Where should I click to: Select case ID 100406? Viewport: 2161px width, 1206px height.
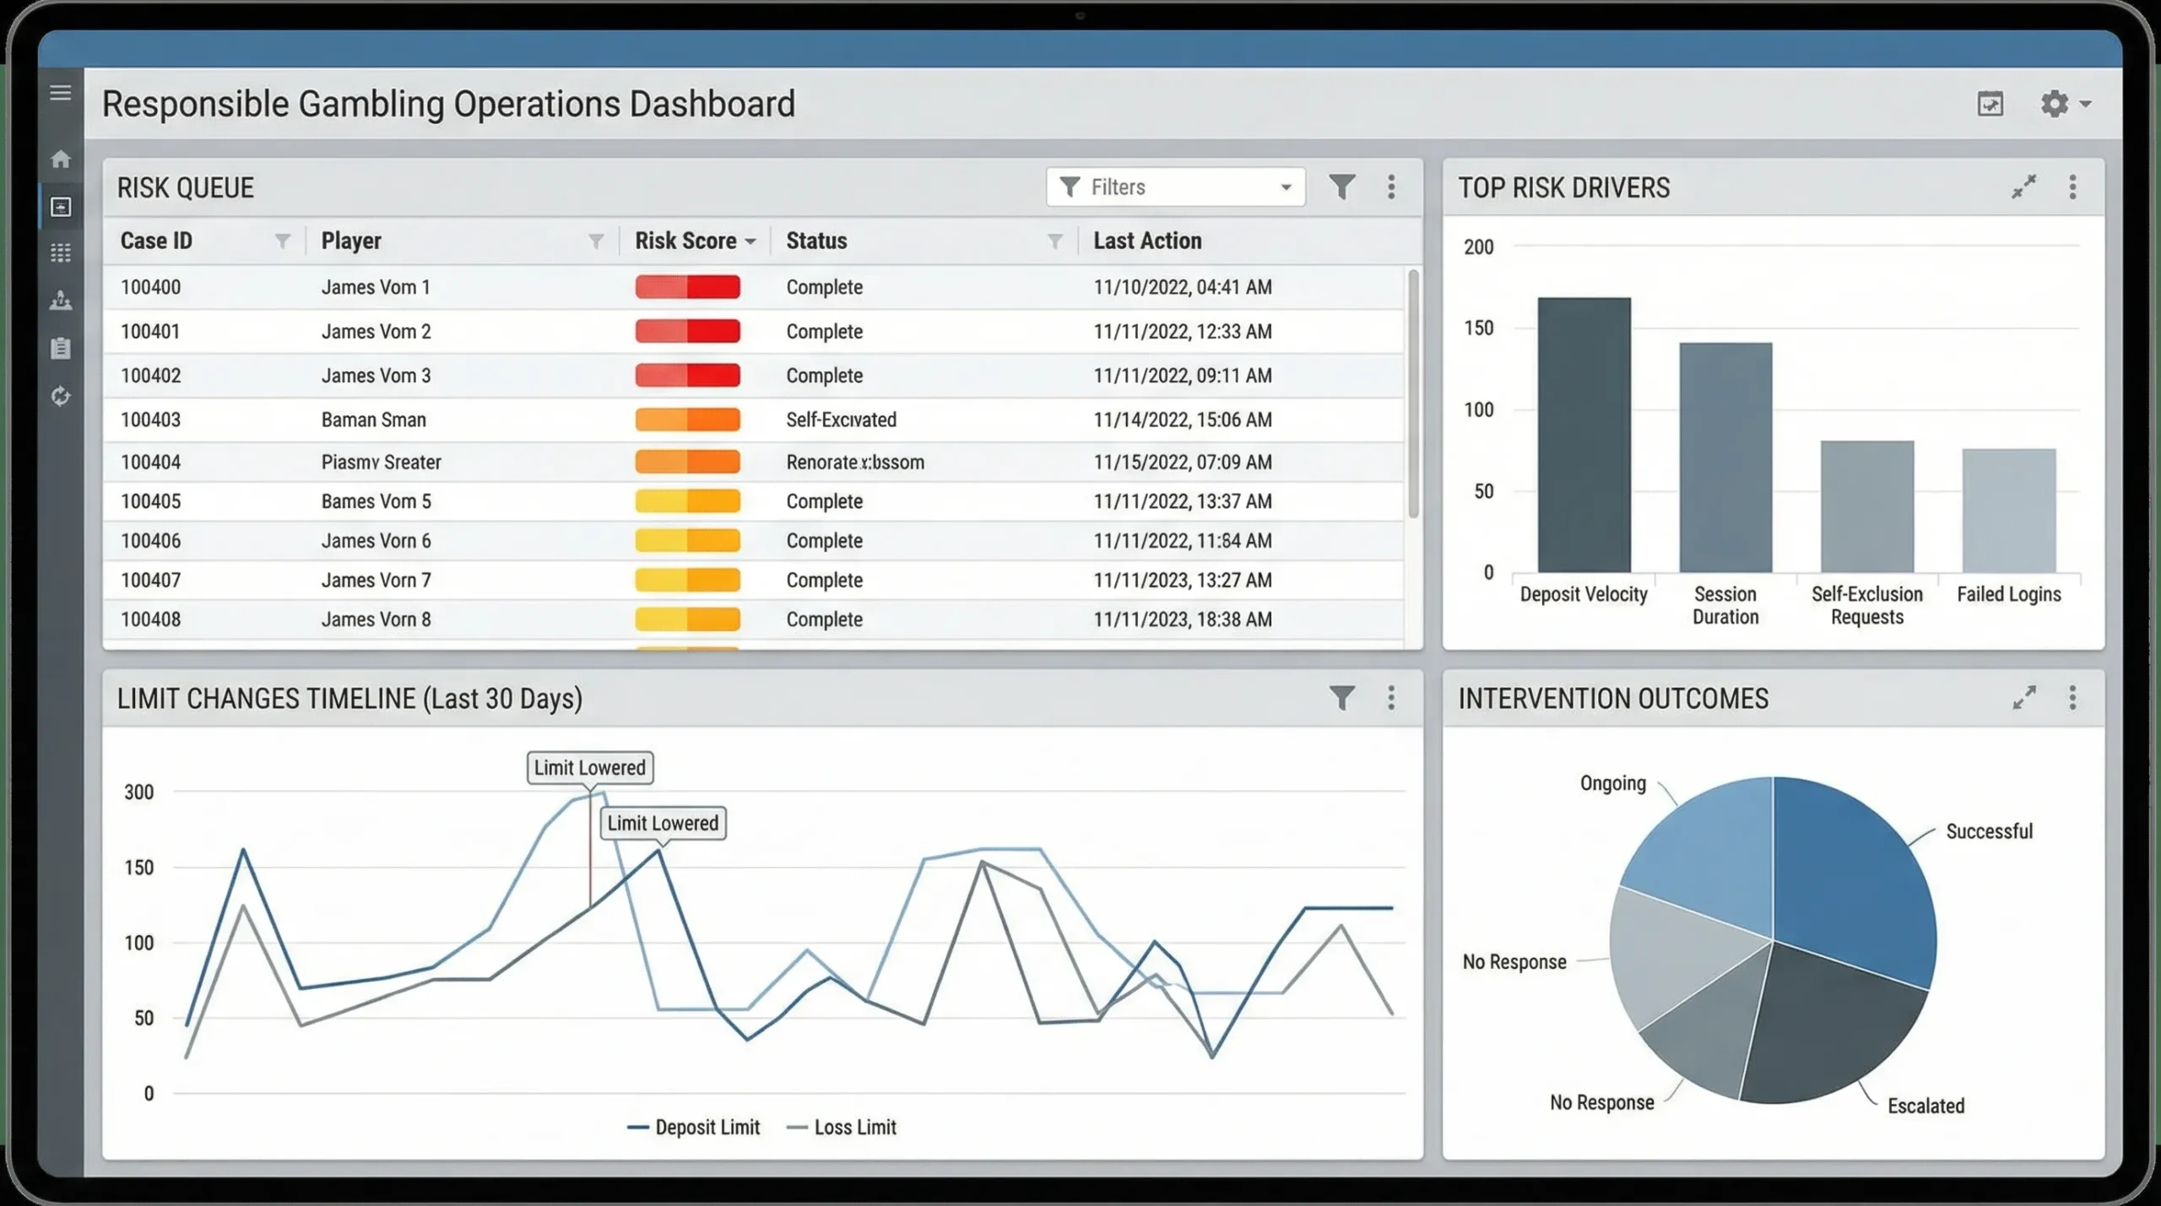click(x=150, y=540)
